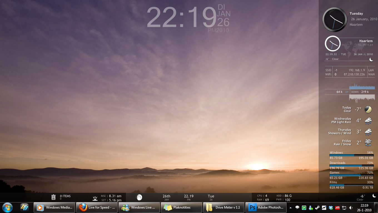Bring up the Windows Live Messenger taskbar button
Viewport: 378px width, 213px height.
(139, 207)
